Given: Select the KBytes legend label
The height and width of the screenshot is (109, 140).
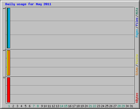Looking at the screenshot, I should pyautogui.click(x=137, y=98).
